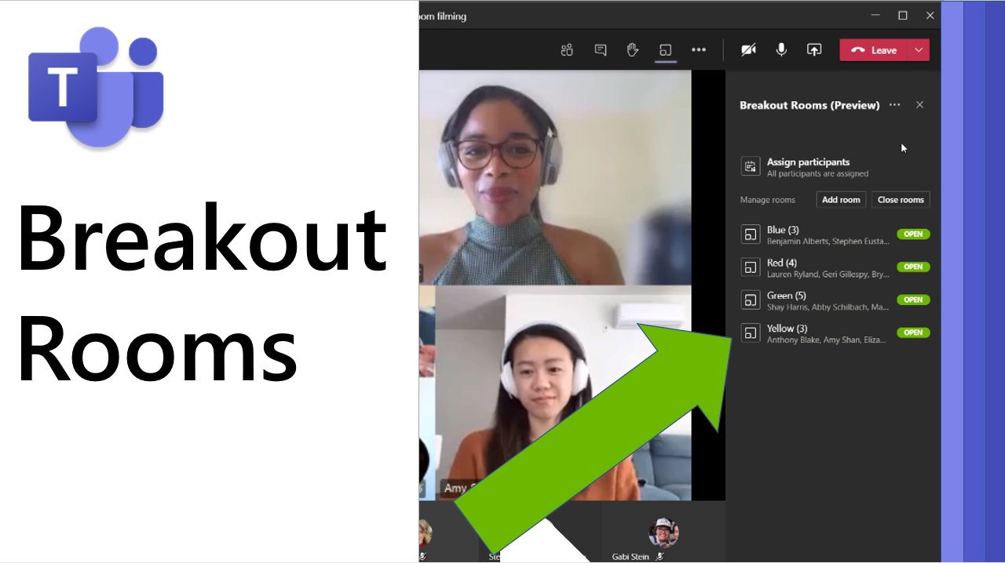Raise your hand in the meeting
The height and width of the screenshot is (563, 1005).
pyautogui.click(x=633, y=50)
